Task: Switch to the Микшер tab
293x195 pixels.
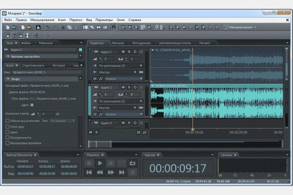Action: pyautogui.click(x=118, y=43)
